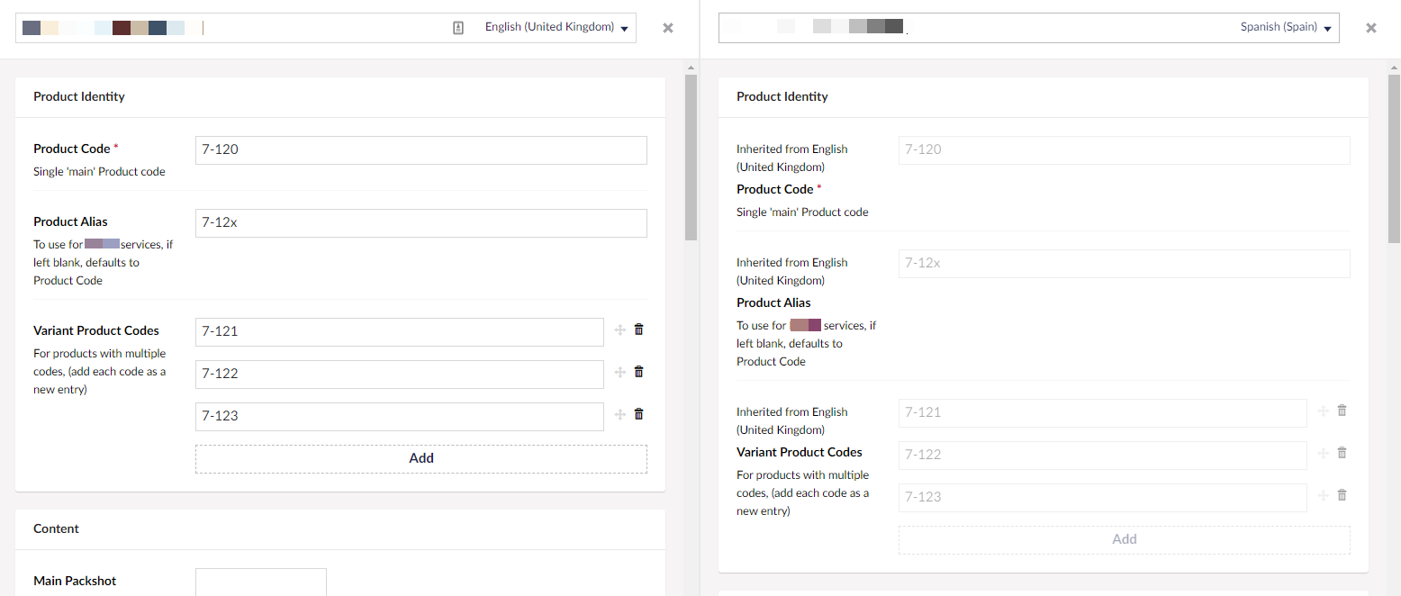Delete variant code 7-122 using its trash icon

(x=638, y=371)
